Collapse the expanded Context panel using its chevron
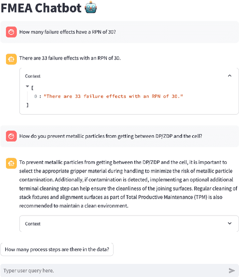 point(229,76)
